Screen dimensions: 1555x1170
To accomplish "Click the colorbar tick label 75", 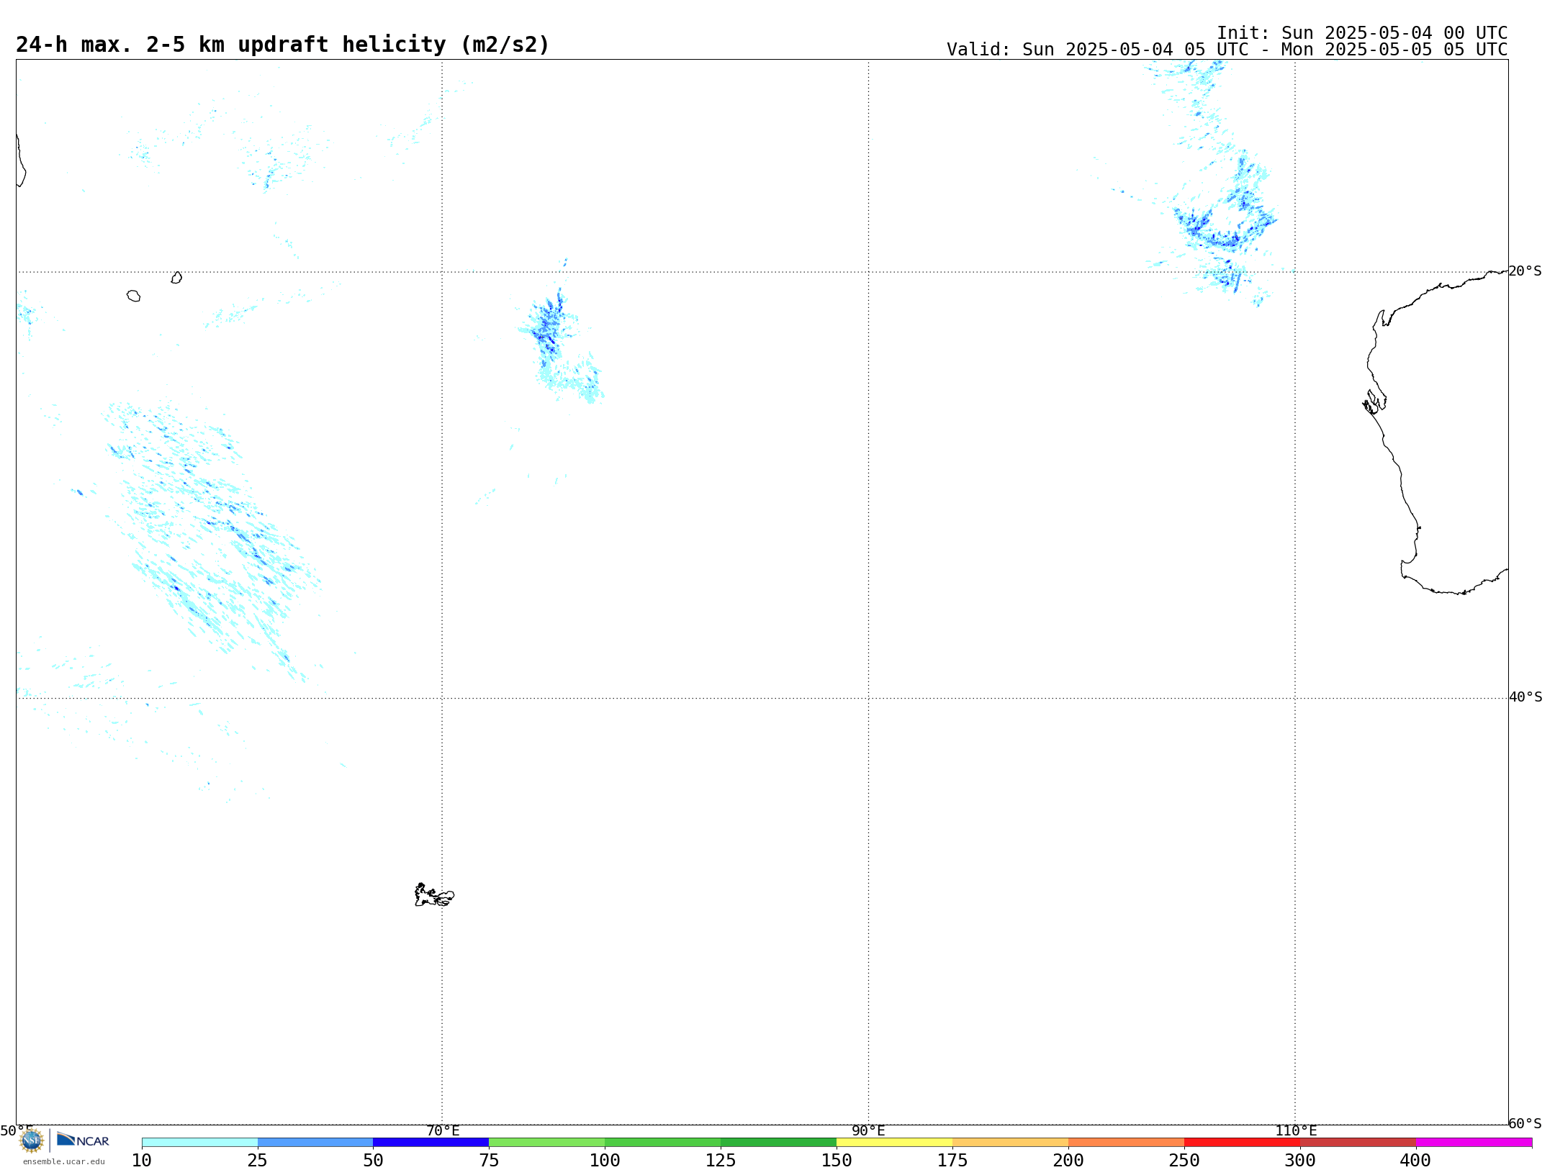I will [x=489, y=1160].
